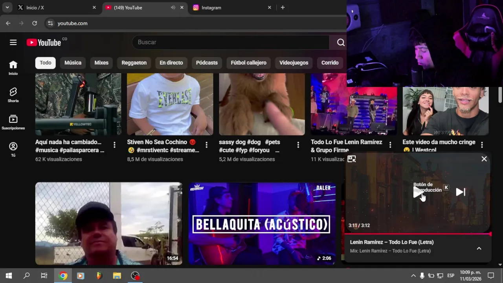
Task: Select the Mixes filter chip
Action: tap(101, 62)
